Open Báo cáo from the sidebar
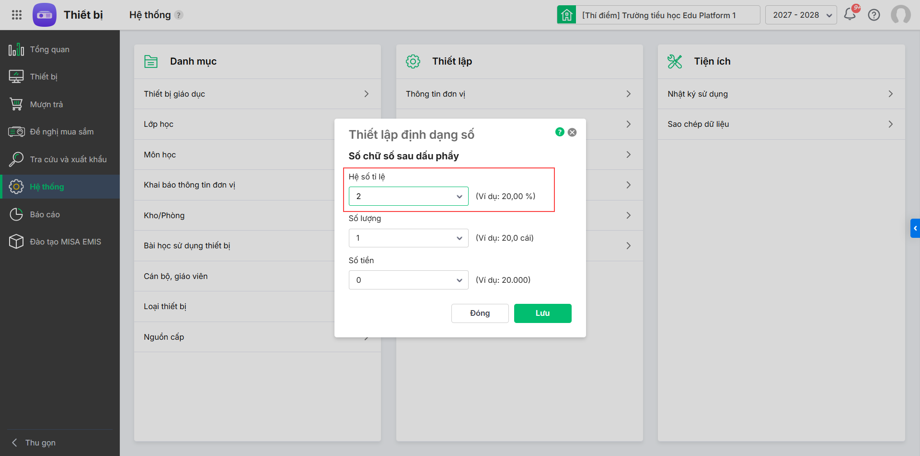The width and height of the screenshot is (920, 456). (45, 214)
